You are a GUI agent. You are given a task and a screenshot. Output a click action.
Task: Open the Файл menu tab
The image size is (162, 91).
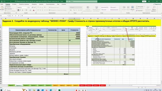tap(2, 4)
